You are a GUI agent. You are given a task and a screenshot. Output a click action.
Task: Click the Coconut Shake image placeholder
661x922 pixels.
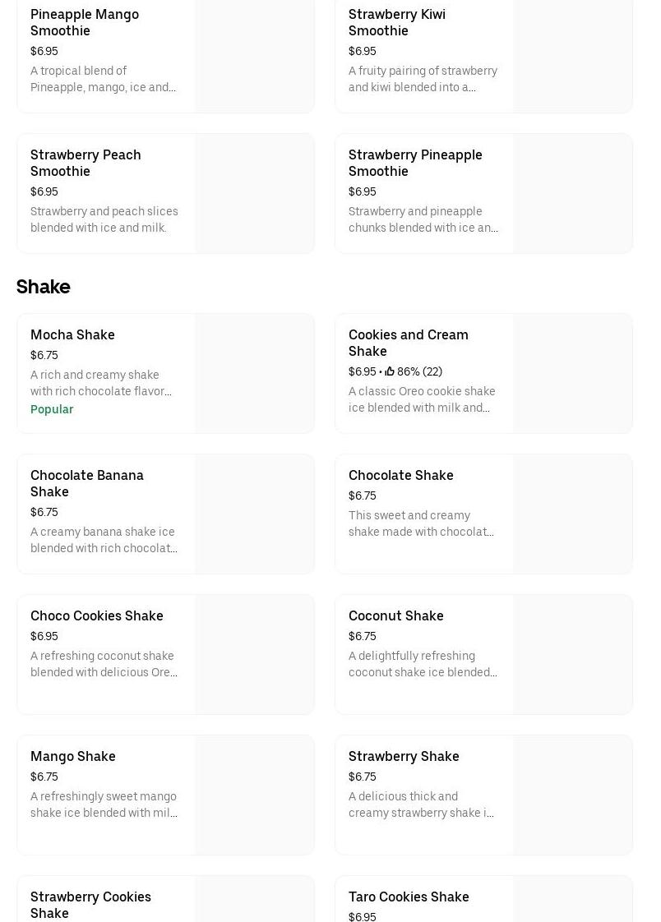coord(572,654)
